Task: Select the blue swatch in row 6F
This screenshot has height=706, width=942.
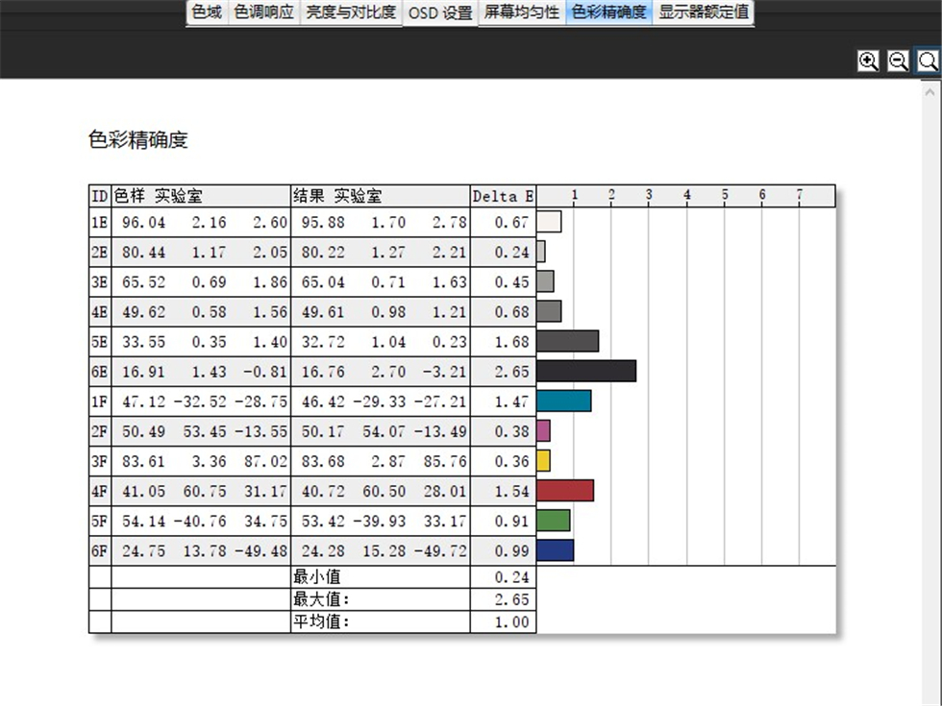Action: point(554,550)
